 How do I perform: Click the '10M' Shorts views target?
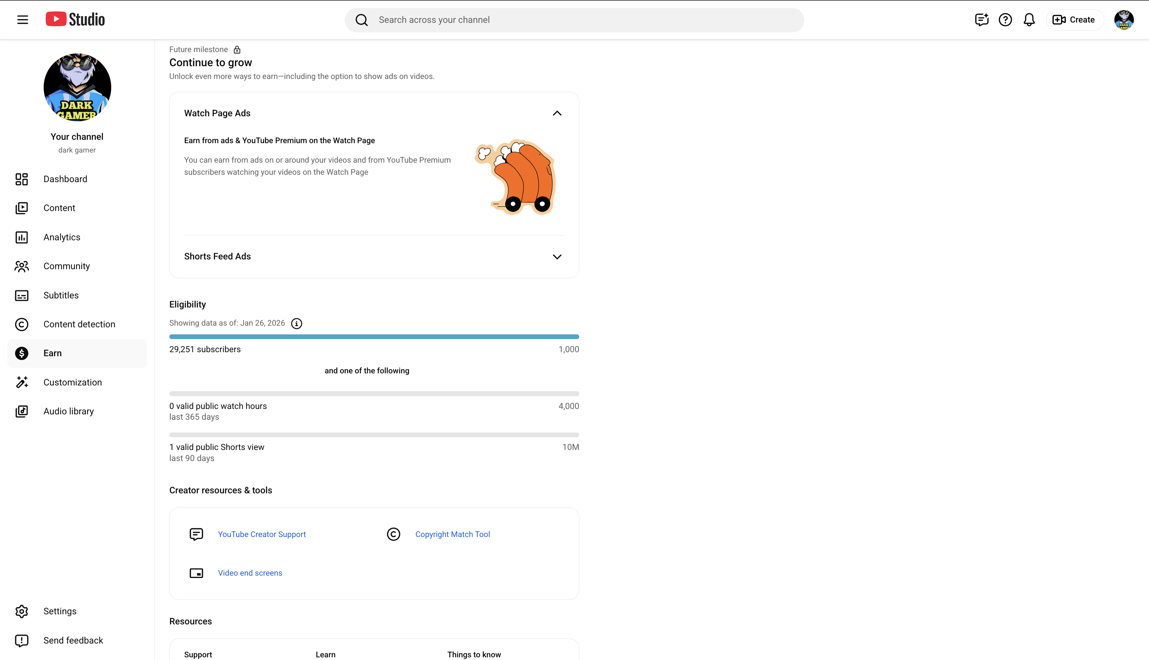[570, 447]
